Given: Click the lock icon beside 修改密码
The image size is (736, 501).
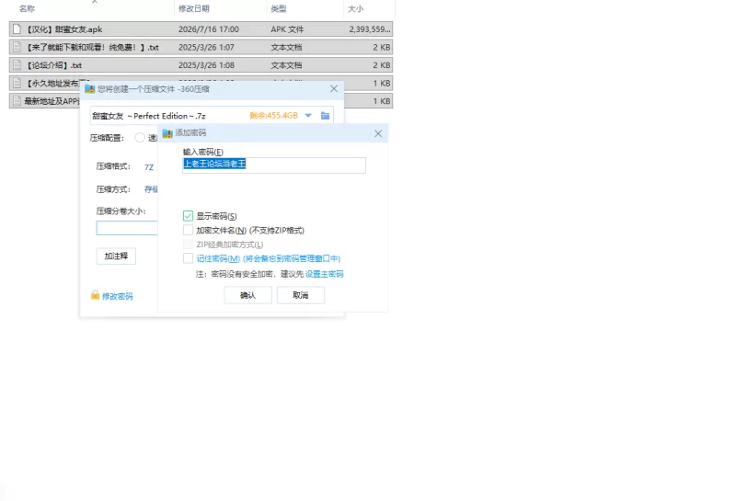Looking at the screenshot, I should tap(95, 295).
